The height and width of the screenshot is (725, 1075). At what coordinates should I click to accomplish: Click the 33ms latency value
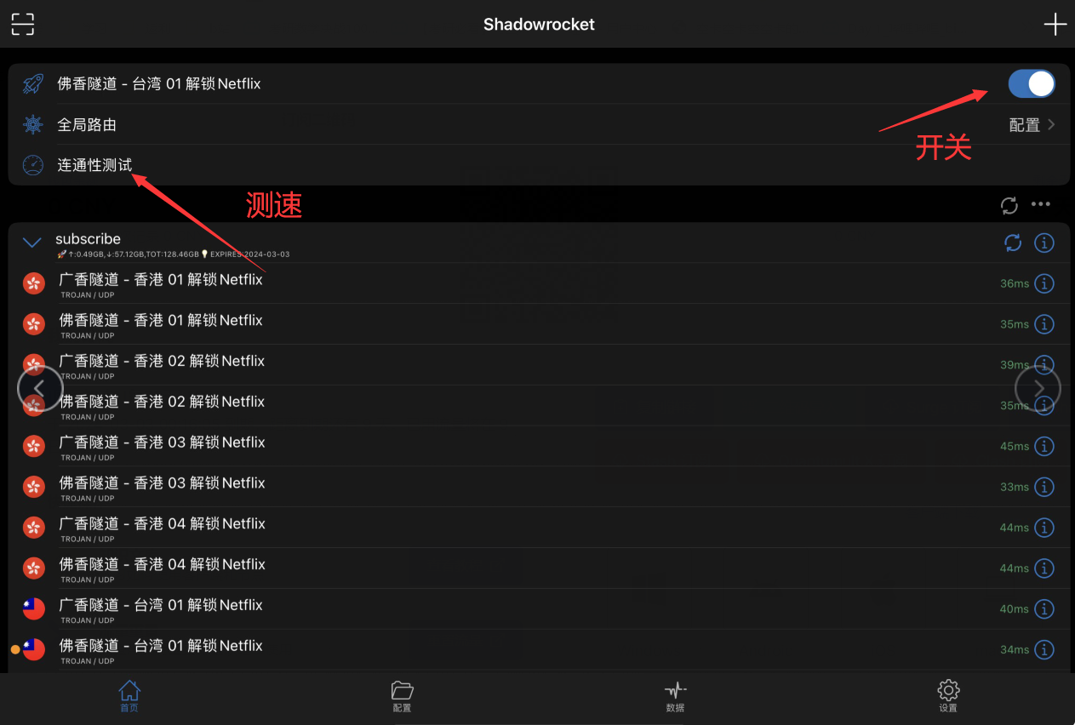(1015, 487)
